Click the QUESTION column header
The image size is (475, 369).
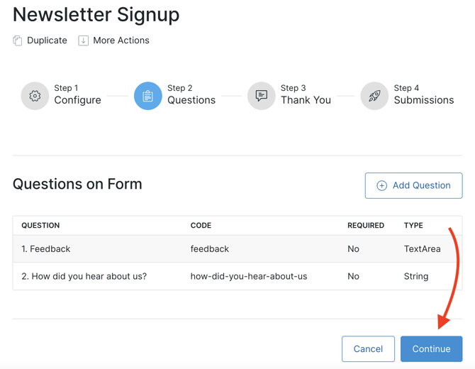(x=40, y=226)
